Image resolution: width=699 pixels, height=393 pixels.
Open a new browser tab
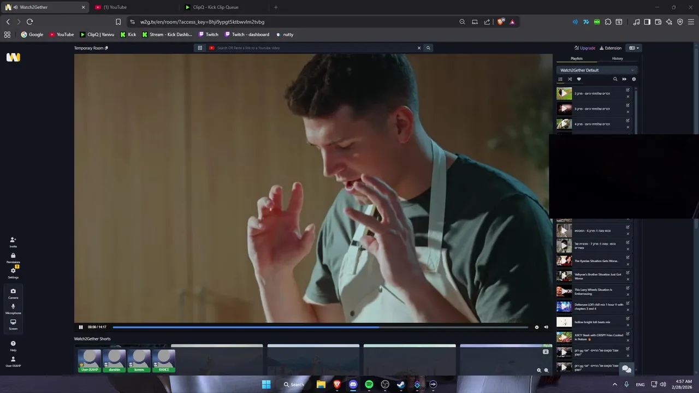276,7
